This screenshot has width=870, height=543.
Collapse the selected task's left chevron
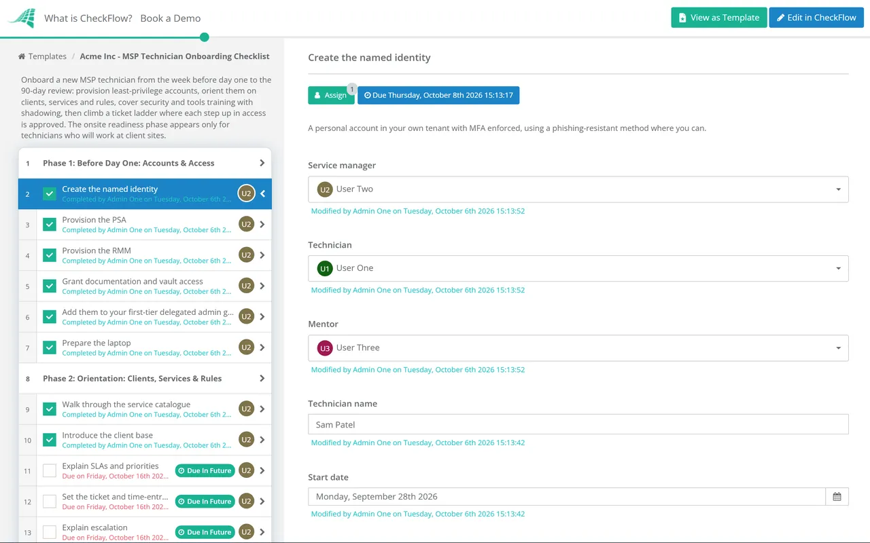(262, 193)
